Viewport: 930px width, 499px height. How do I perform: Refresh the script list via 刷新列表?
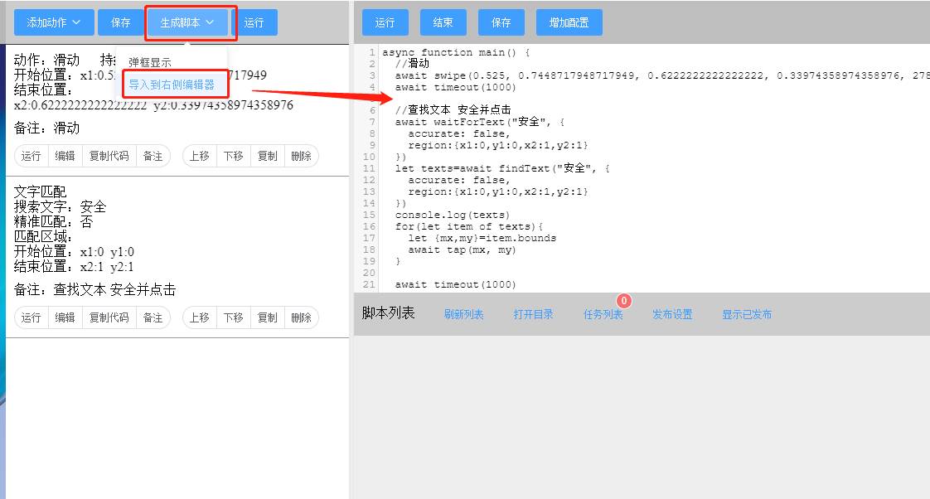pyautogui.click(x=464, y=315)
